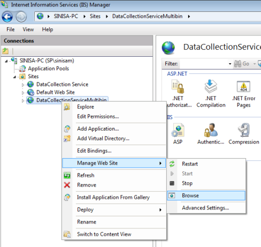The image size is (261, 247).
Task: Expand the Default Web Site node
Action: tap(23, 93)
